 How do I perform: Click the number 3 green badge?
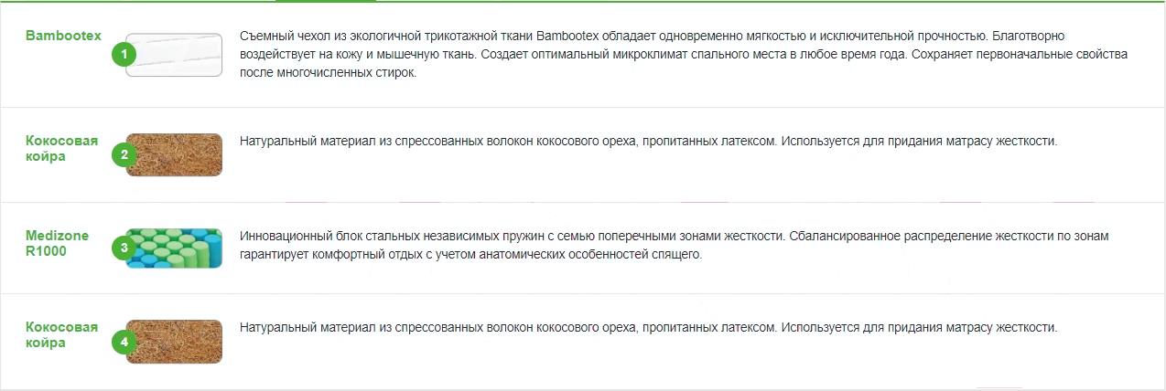124,248
